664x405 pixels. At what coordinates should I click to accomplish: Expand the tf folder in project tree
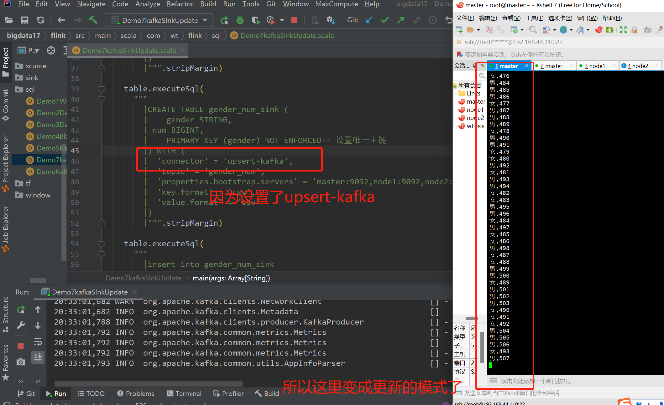coord(28,183)
